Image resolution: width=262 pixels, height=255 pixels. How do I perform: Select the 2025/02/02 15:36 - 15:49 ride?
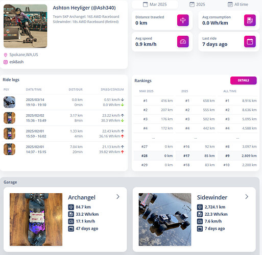click(64, 118)
